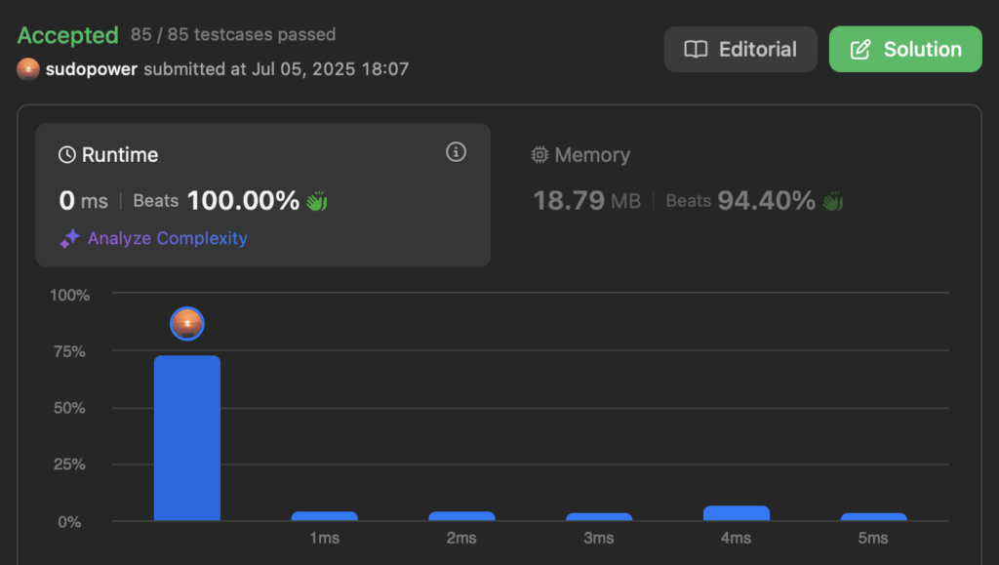Image resolution: width=999 pixels, height=565 pixels.
Task: Click the runtime info circle icon
Action: (x=456, y=151)
